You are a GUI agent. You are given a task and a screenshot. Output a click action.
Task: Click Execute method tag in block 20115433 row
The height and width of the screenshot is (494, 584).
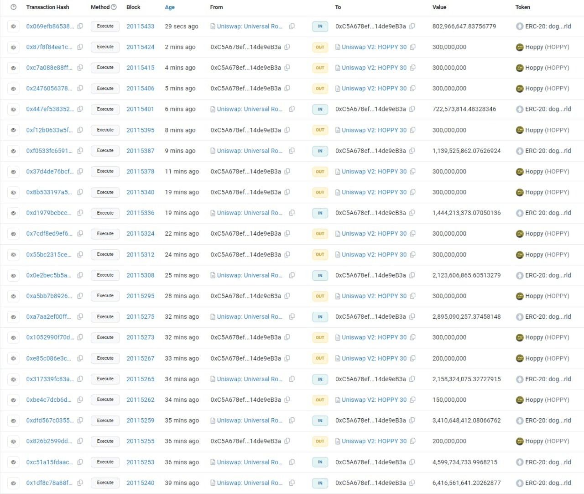[x=105, y=26]
